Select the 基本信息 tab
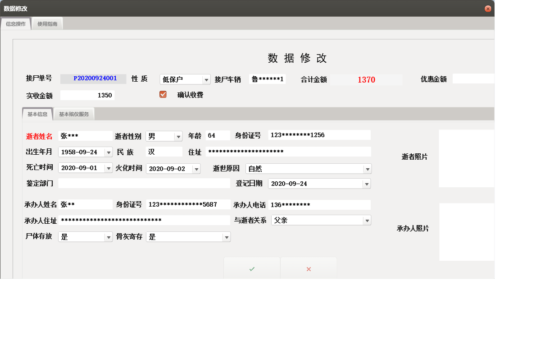 [37, 114]
